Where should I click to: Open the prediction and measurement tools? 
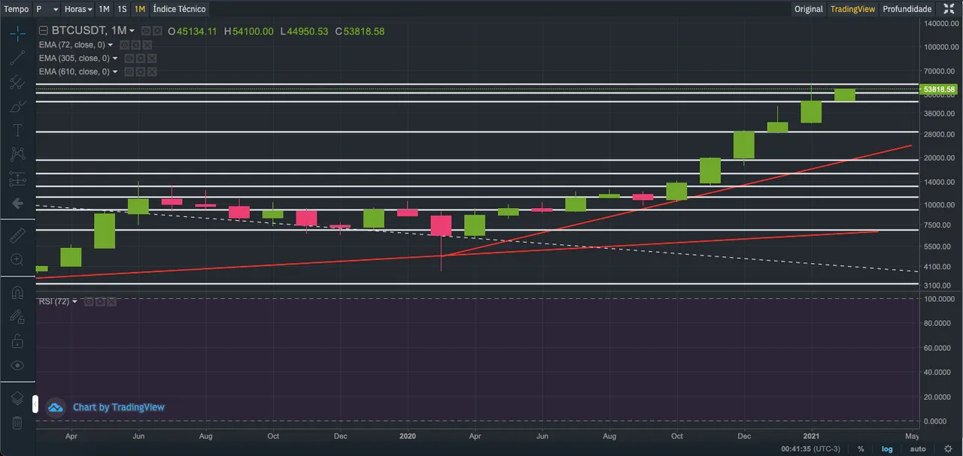point(17,179)
